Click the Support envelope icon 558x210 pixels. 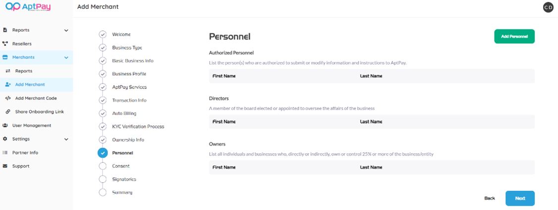[x=5, y=166]
